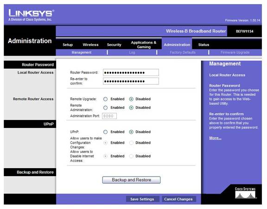
Task: Open the Status tab
Action: pos(203,45)
